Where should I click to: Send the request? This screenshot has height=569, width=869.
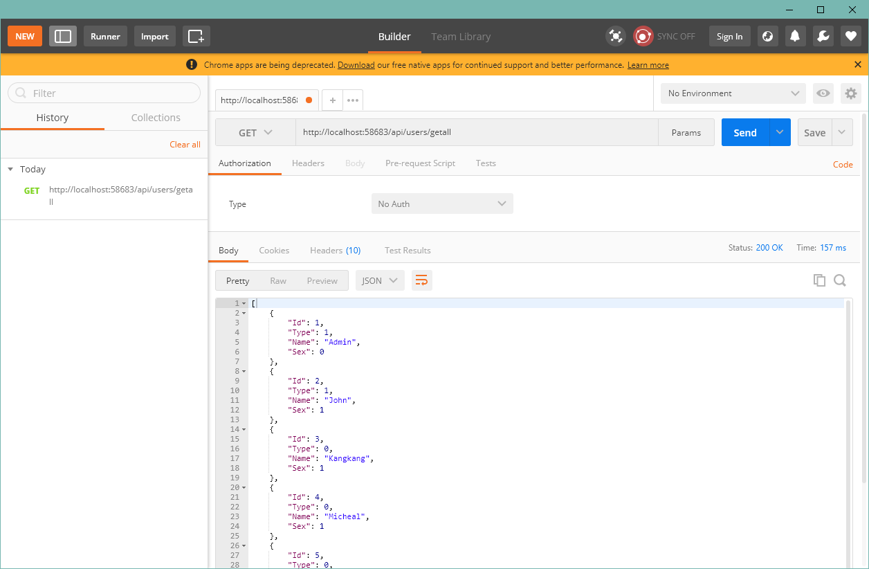click(745, 133)
